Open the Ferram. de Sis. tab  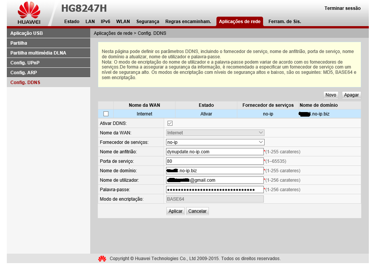[284, 22]
